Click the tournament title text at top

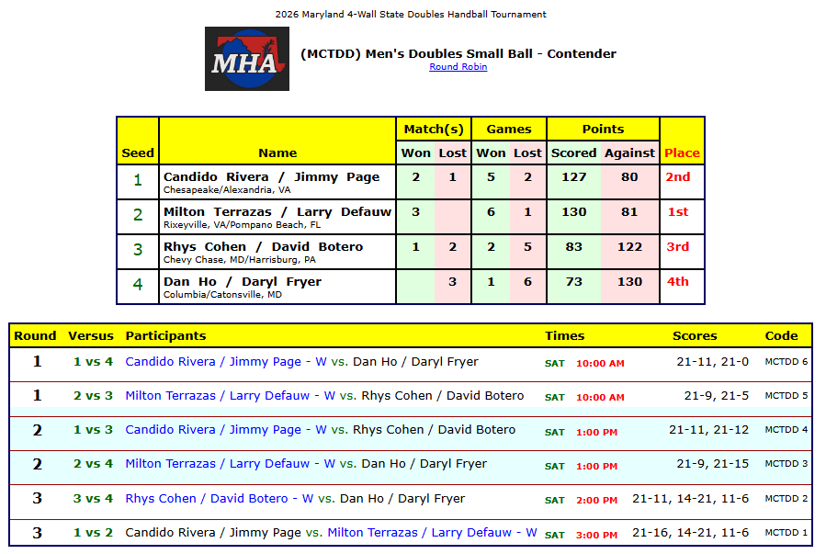coord(411,15)
